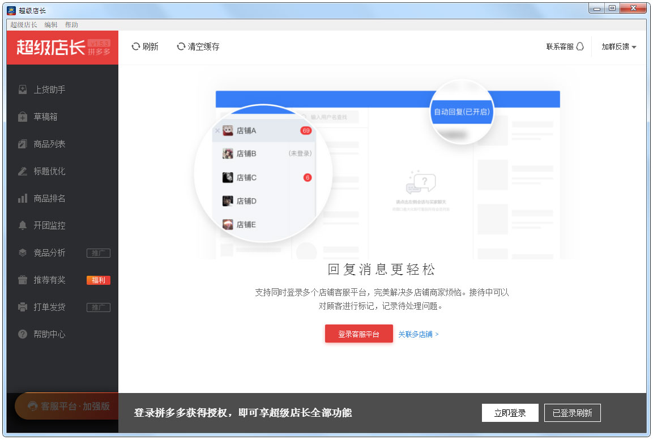The height and width of the screenshot is (440, 653).
Task: Click the 福利 badge beside 推荐有奖
Action: click(x=99, y=280)
